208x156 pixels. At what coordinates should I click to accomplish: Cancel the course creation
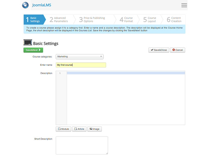click(x=177, y=50)
